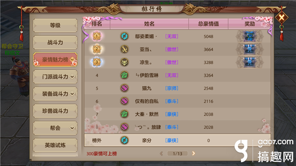
Task: Click class icon beside player 凉生。
Action: pos(125,62)
